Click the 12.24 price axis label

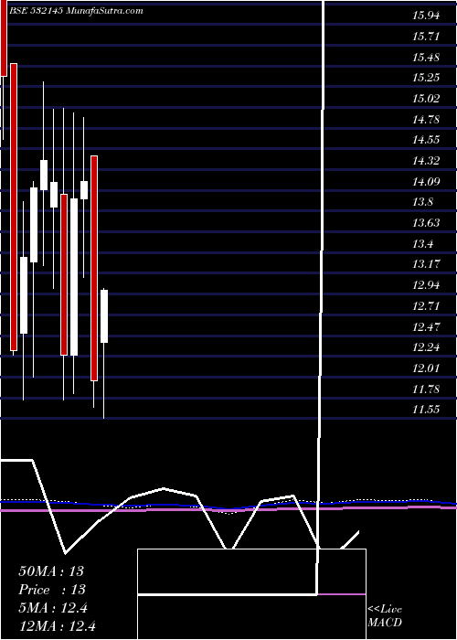(426, 347)
